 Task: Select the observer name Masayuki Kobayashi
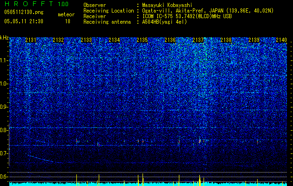[x=167, y=5]
